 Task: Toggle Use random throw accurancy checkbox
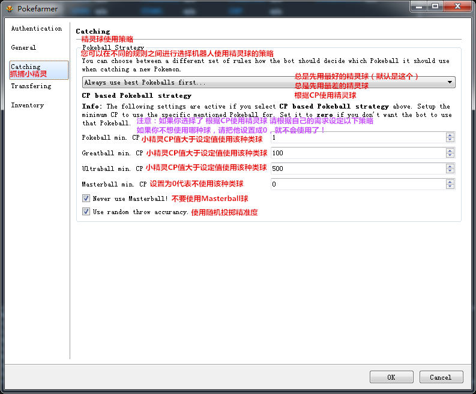[x=86, y=212]
